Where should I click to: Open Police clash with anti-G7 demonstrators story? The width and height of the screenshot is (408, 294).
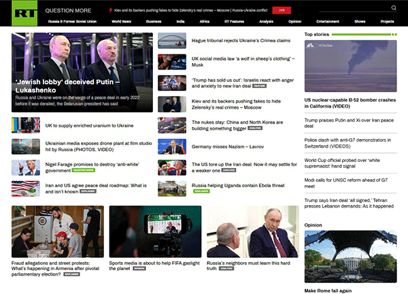[347, 143]
